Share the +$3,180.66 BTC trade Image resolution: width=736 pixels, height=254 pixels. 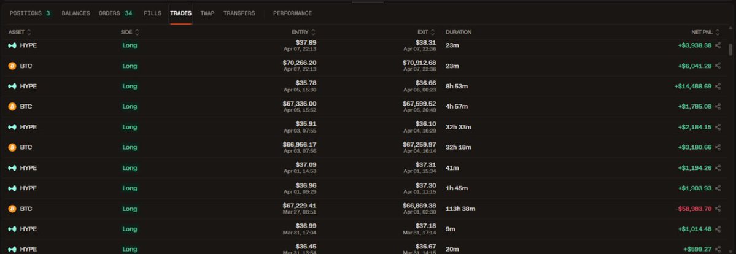[x=718, y=147]
